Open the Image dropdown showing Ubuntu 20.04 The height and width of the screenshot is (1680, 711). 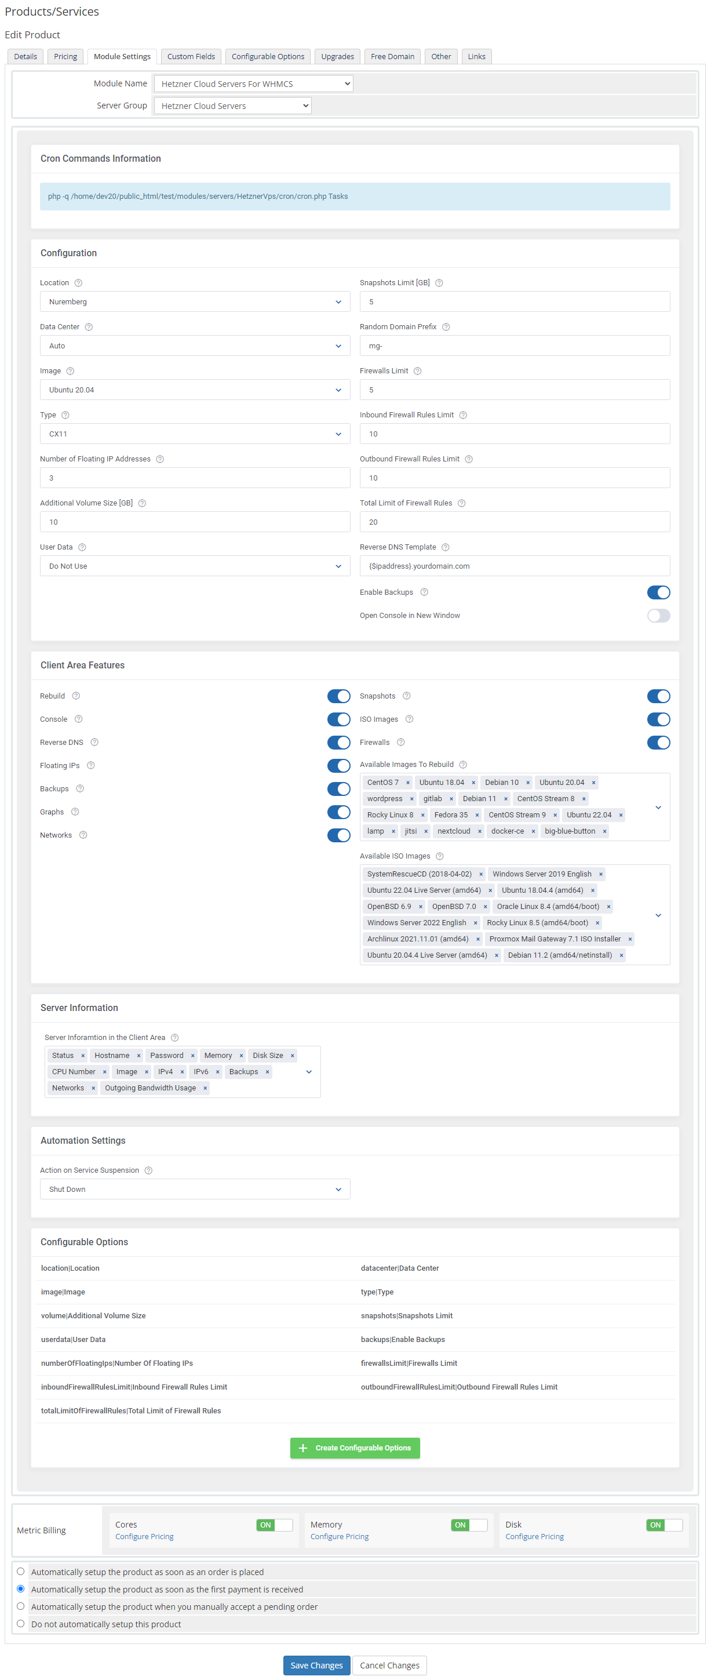click(x=195, y=390)
